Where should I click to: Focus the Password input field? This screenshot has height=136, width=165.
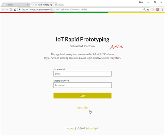(82, 85)
